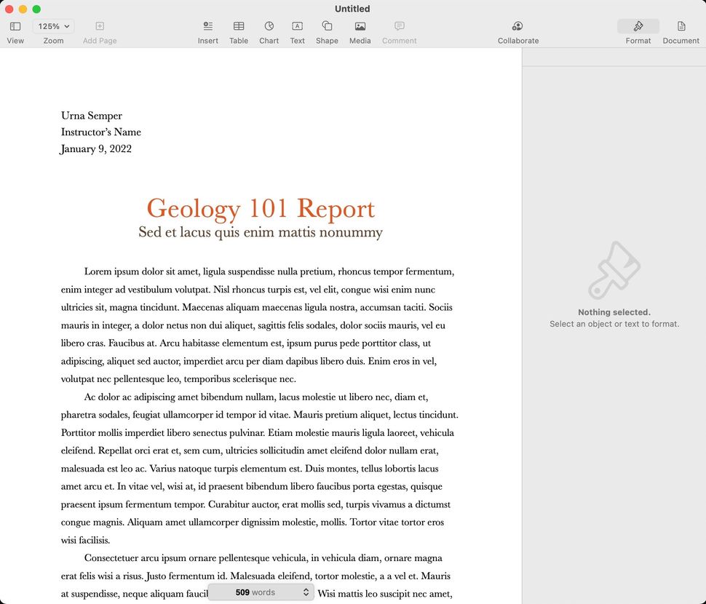Add a new page to the document

(99, 29)
